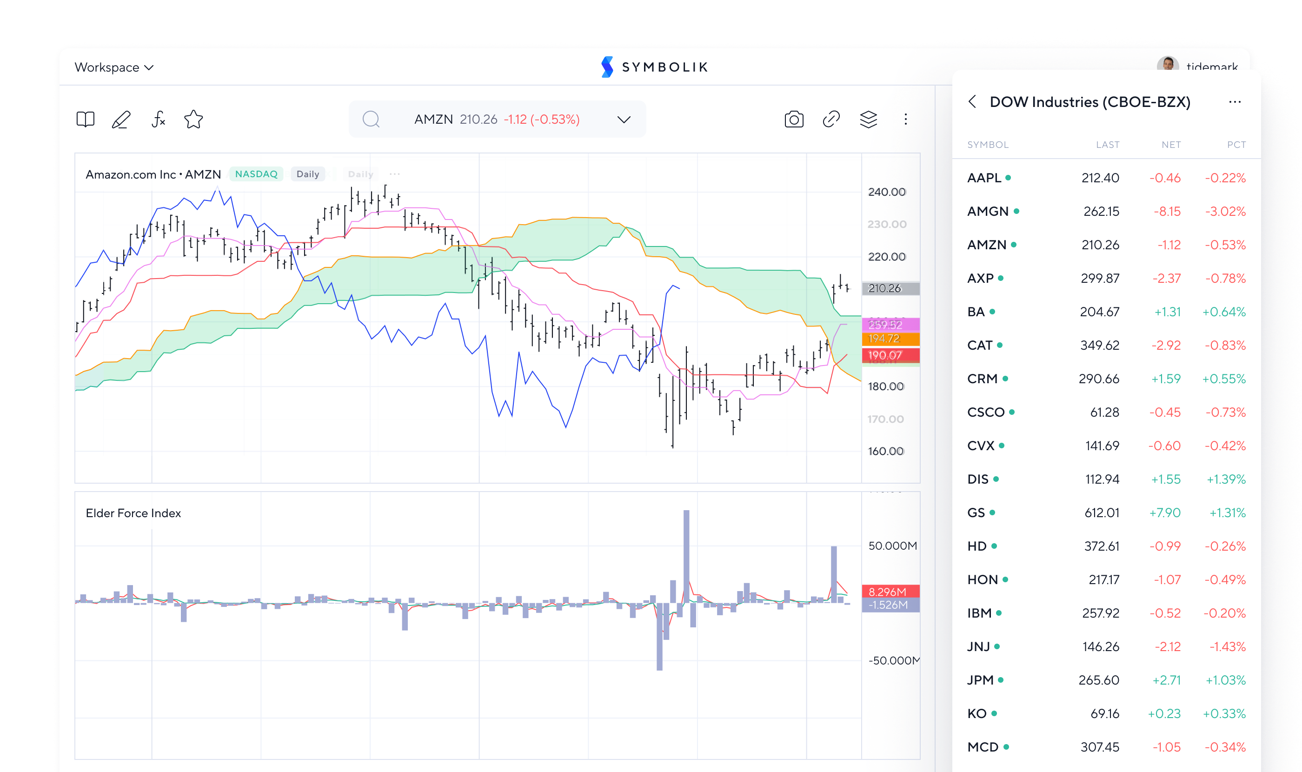Select the CRM row in watchlist
This screenshot has width=1302, height=772.
point(1106,379)
